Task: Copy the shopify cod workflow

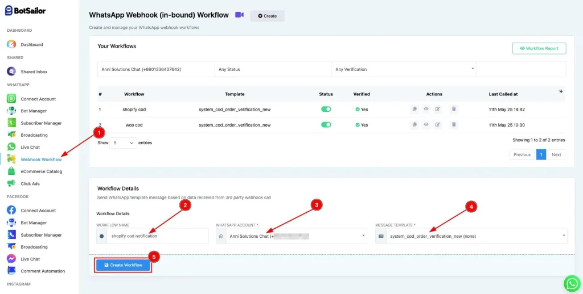Action: click(414, 109)
